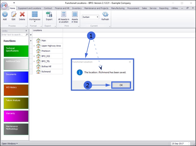Open the Manufacturing tab
Image resolution: width=196 pixels, height=146 pixels.
pos(118,8)
